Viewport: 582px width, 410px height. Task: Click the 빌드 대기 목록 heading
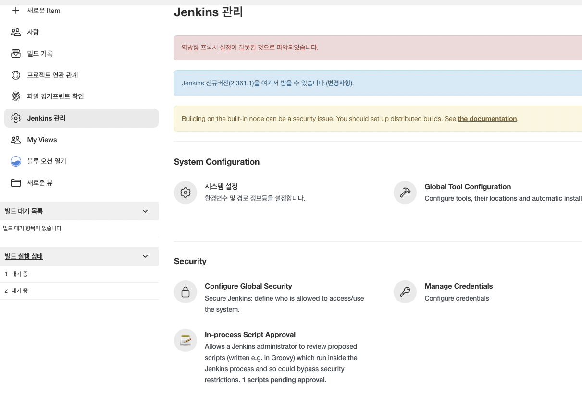coord(24,211)
